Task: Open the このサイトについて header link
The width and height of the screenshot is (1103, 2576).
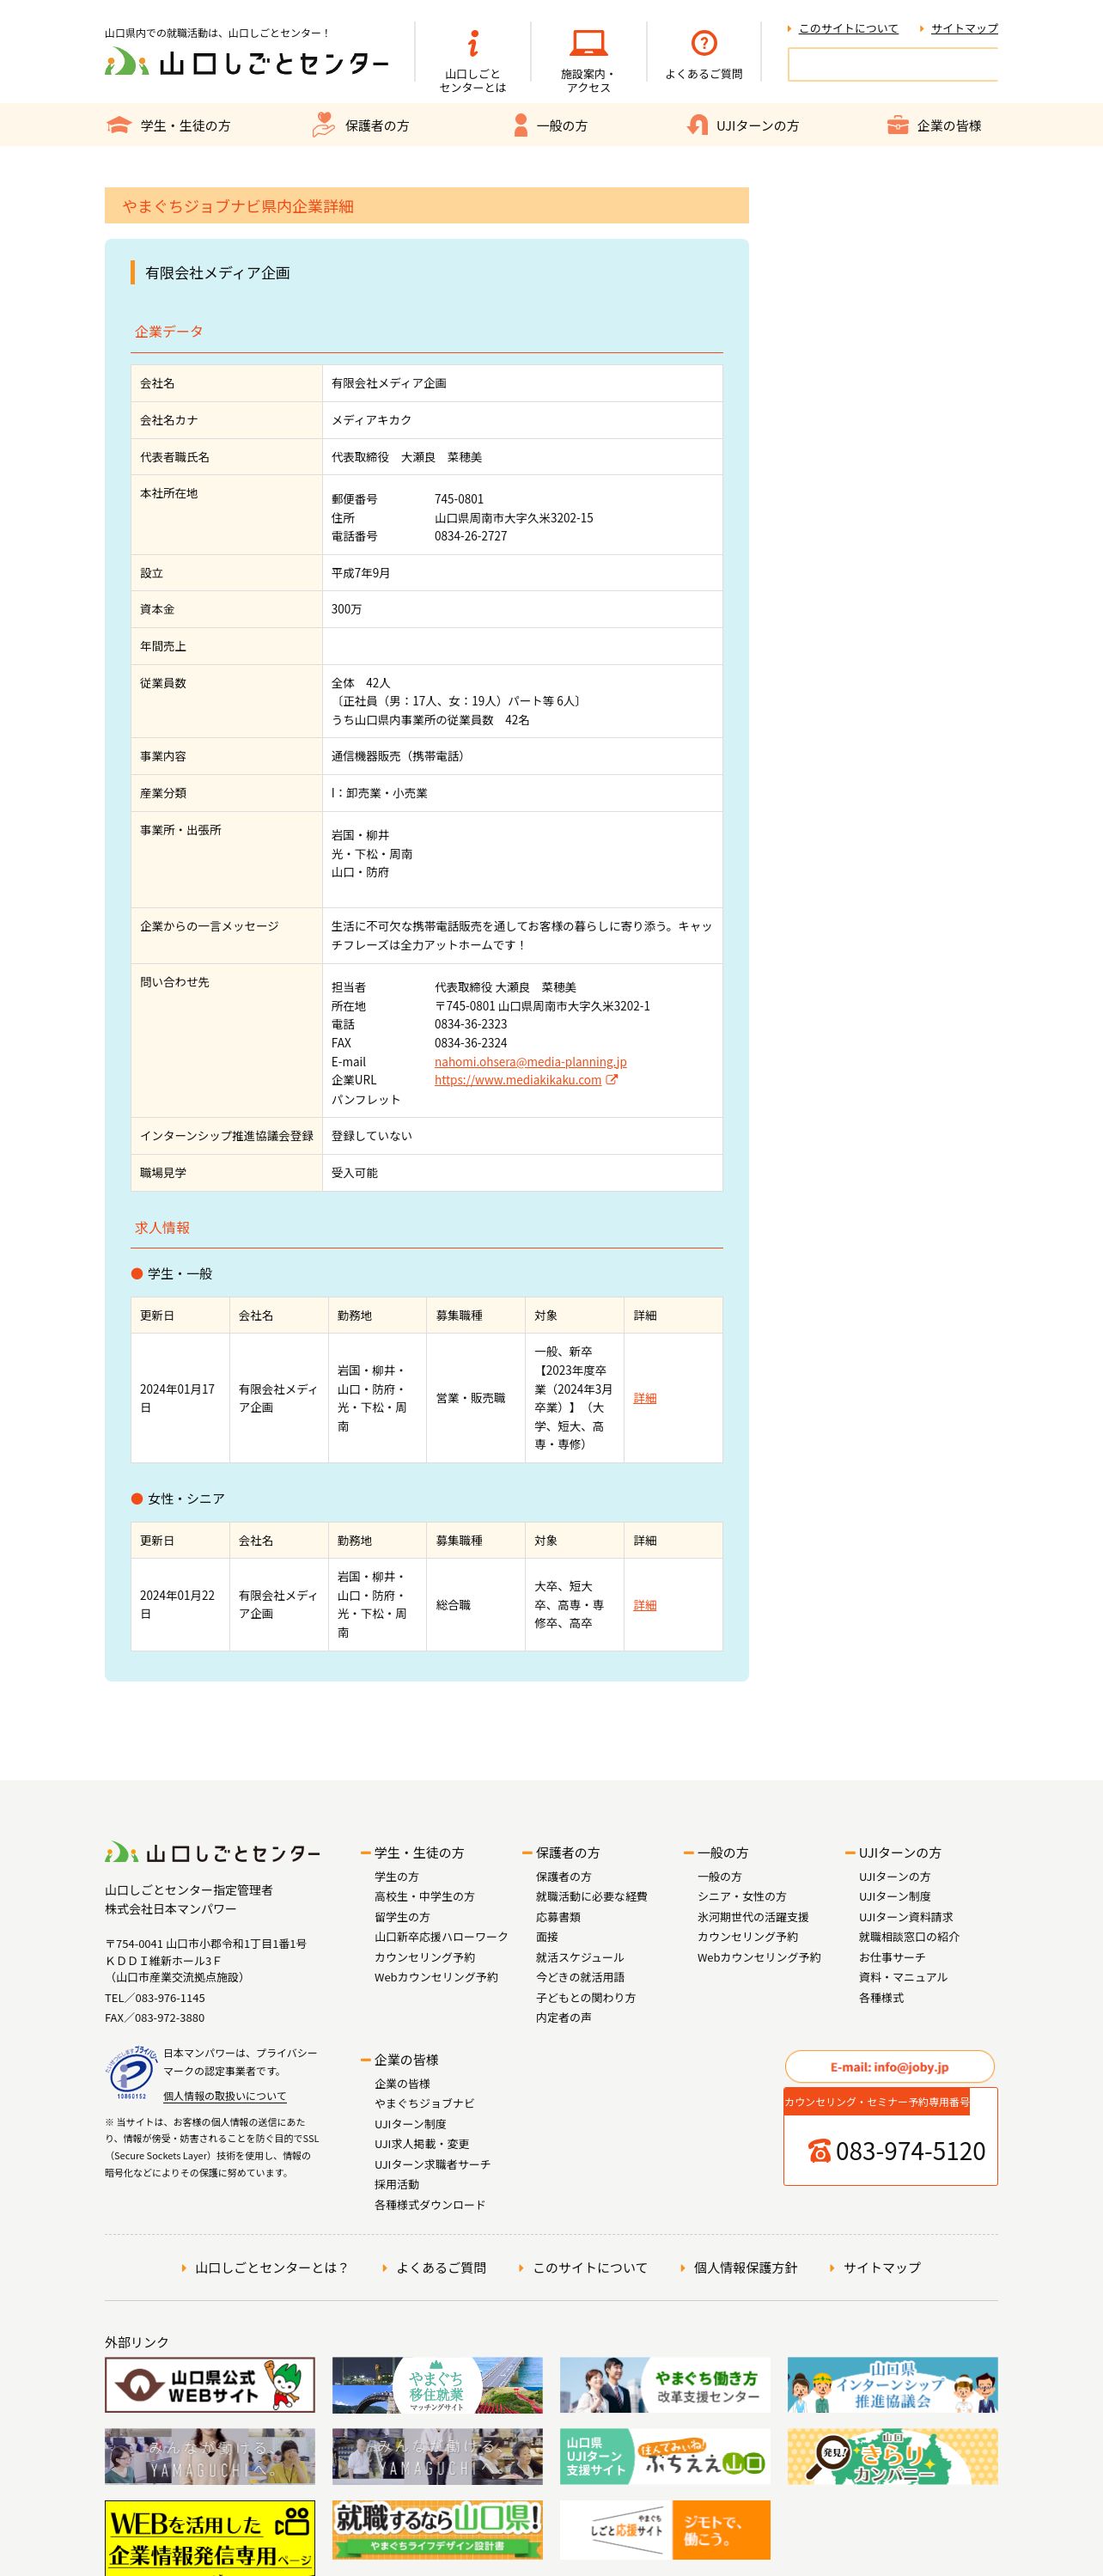Action: (848, 28)
